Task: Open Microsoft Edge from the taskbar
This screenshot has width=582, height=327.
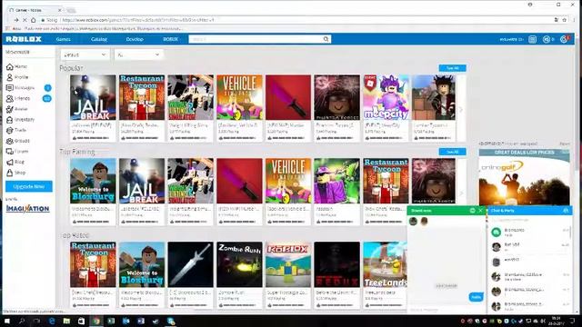Action: pos(52,321)
